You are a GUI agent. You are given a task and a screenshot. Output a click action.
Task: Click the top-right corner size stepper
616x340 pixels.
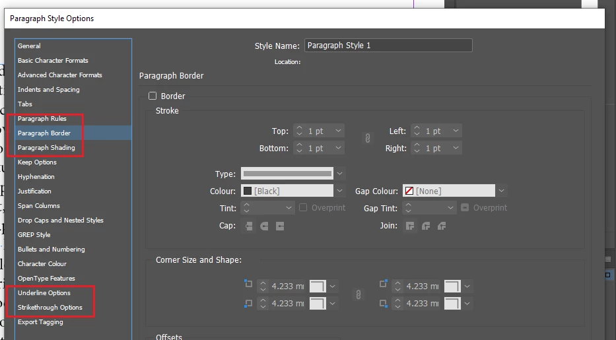tap(397, 287)
